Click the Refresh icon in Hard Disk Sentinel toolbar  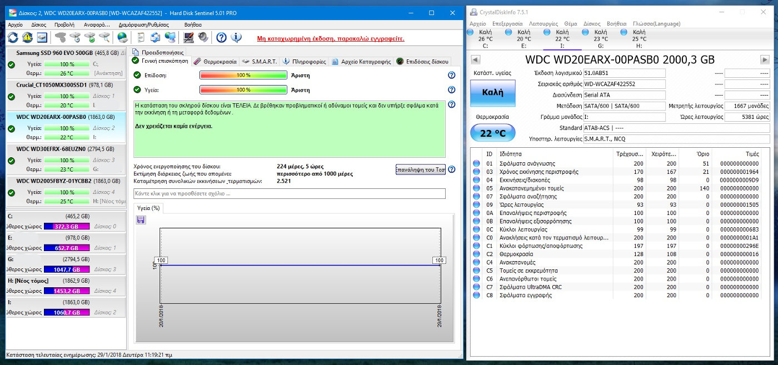pos(13,38)
